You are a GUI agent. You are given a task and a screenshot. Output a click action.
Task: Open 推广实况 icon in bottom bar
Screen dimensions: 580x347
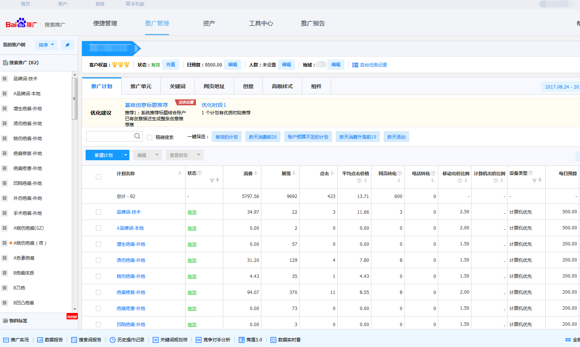click(x=6, y=340)
